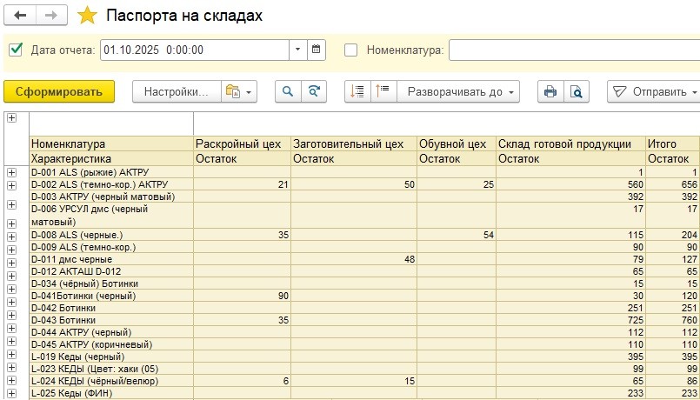This screenshot has width=700, height=400.
Task: Click the Сформировать button
Action: 59,91
